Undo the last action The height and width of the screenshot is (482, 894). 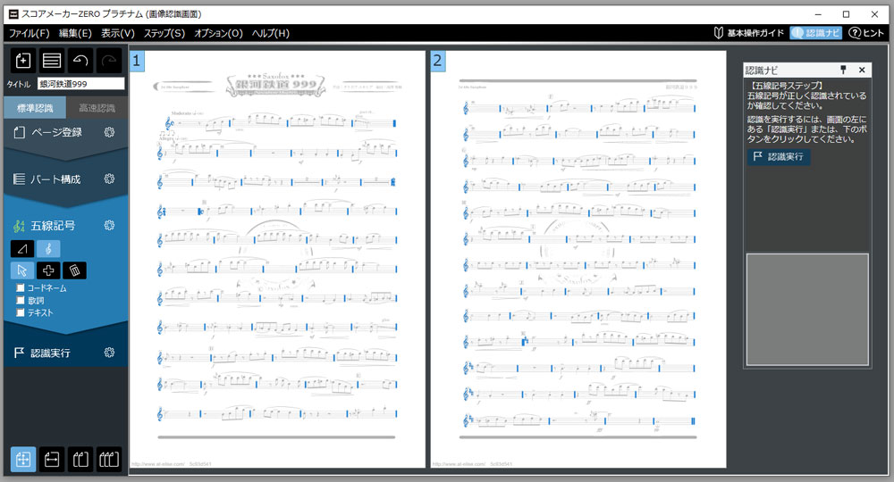tap(80, 60)
